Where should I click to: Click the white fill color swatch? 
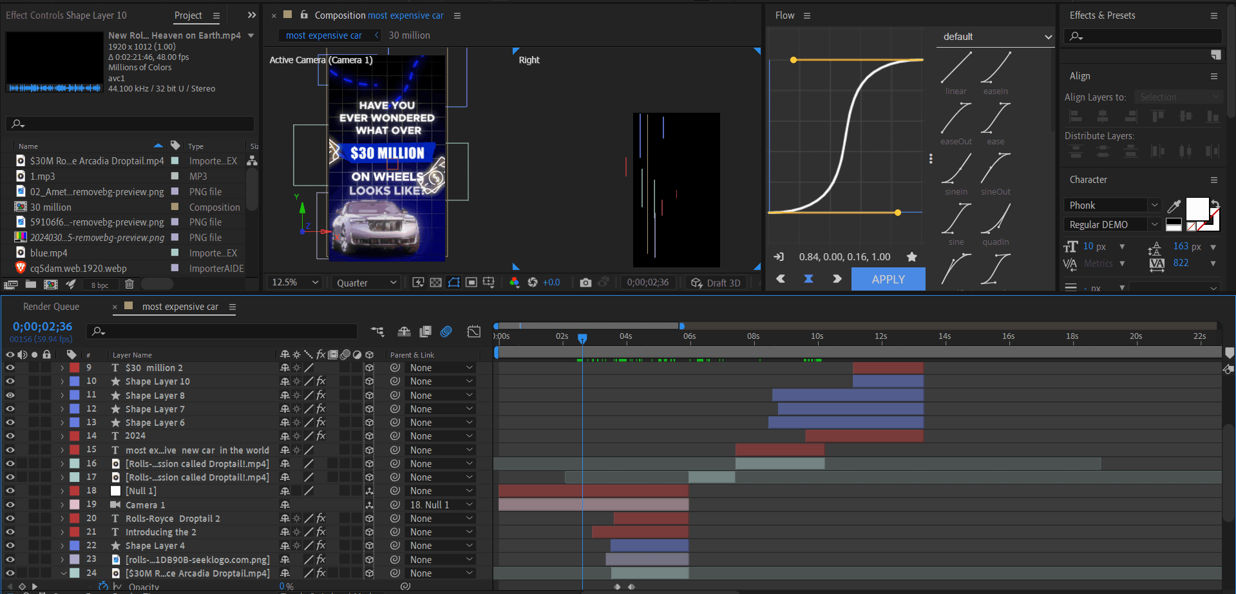1197,209
